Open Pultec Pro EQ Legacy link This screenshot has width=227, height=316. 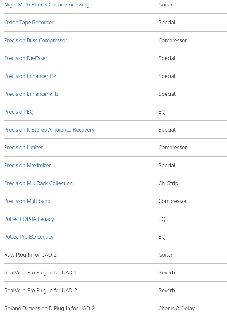pyautogui.click(x=29, y=237)
